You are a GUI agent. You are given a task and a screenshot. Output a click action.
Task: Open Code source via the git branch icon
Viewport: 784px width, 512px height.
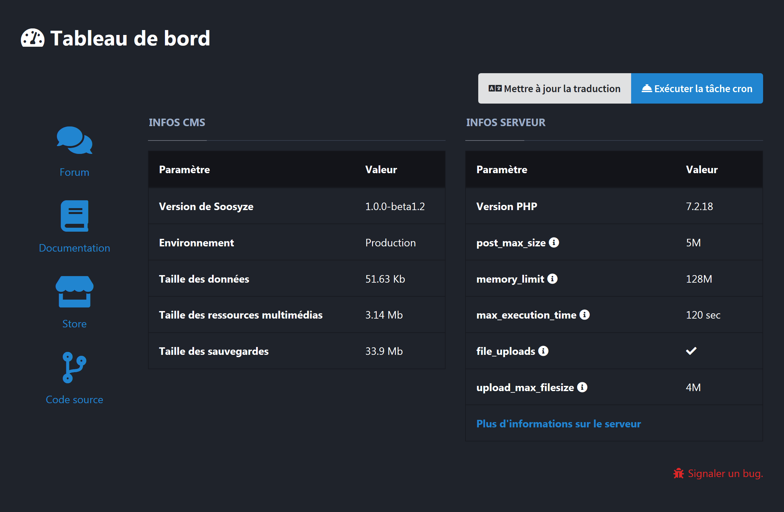[74, 368]
